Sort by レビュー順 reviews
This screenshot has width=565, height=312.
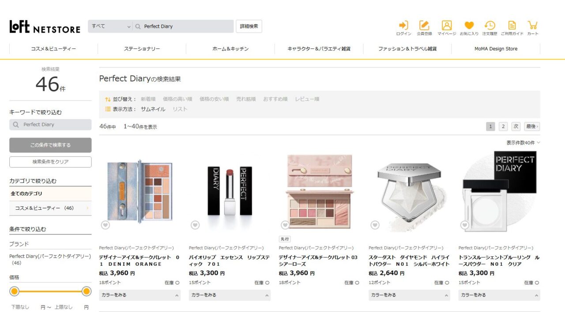307,99
